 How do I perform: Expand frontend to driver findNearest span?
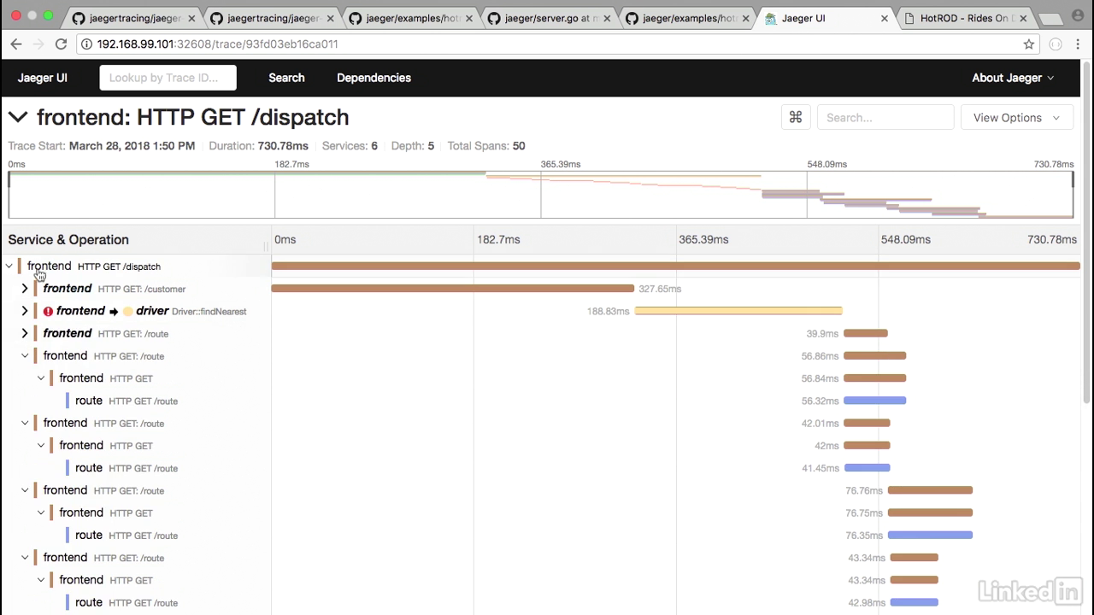point(25,311)
